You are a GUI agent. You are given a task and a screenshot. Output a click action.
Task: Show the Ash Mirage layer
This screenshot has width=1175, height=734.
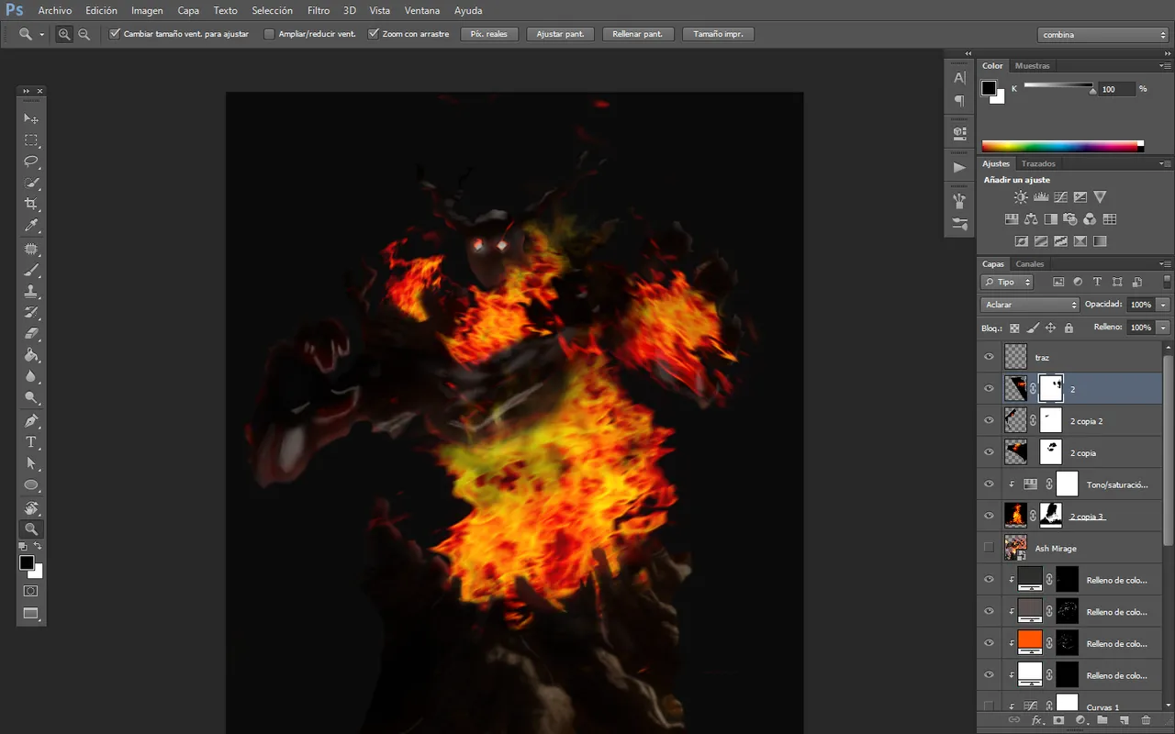point(989,548)
